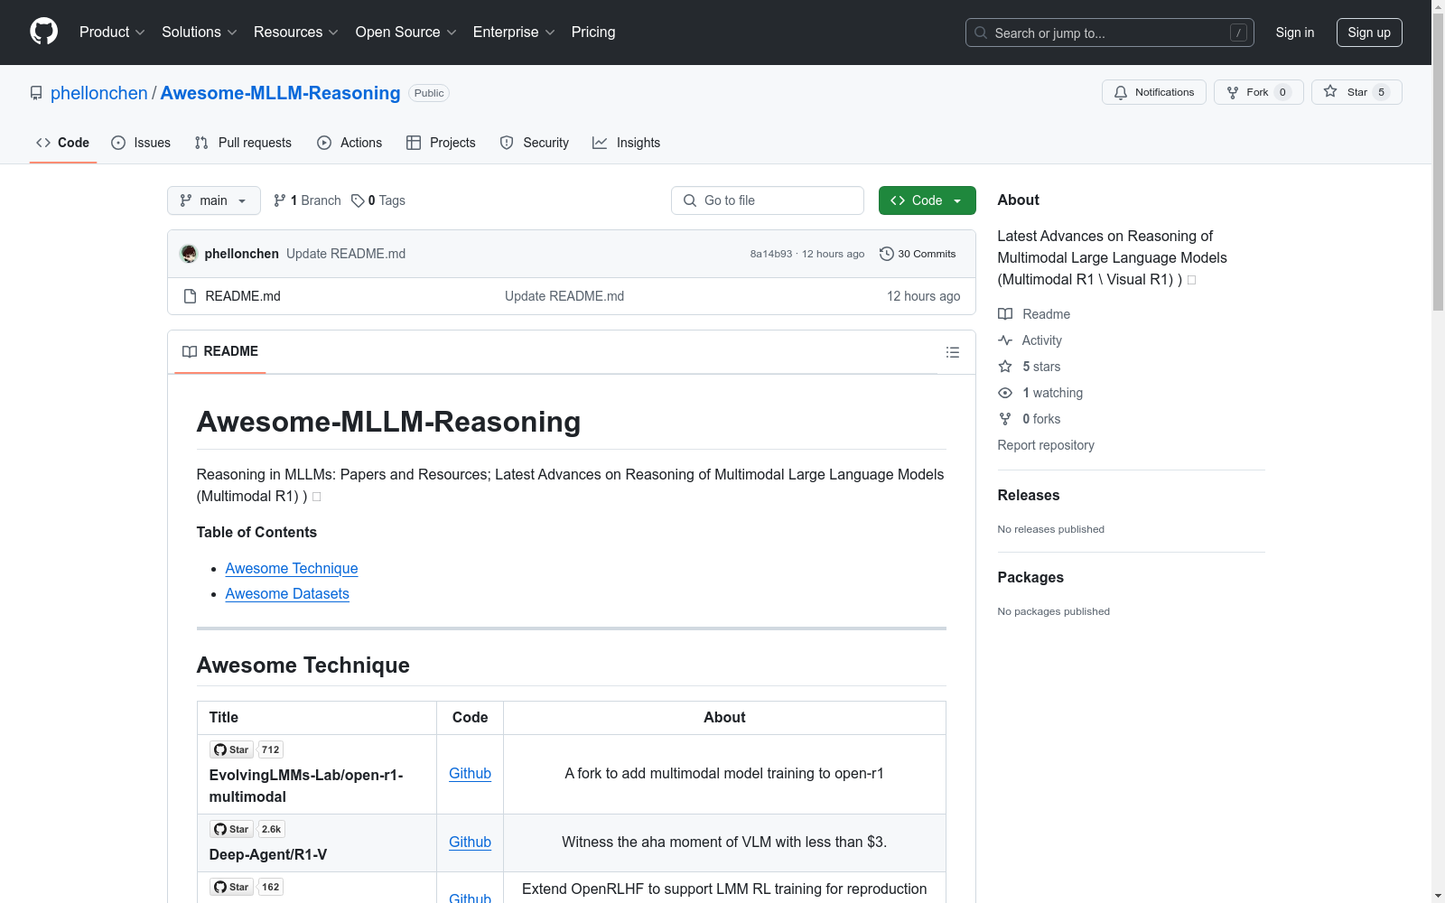
Task: Open the green Code dropdown button
Action: point(928,200)
